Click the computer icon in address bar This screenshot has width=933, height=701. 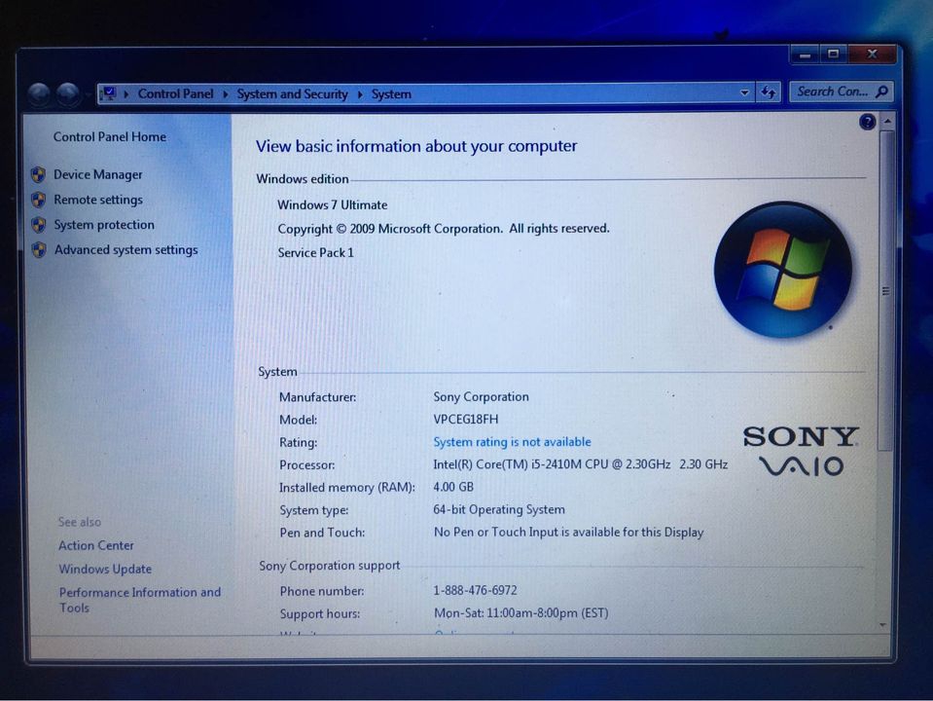point(109,93)
